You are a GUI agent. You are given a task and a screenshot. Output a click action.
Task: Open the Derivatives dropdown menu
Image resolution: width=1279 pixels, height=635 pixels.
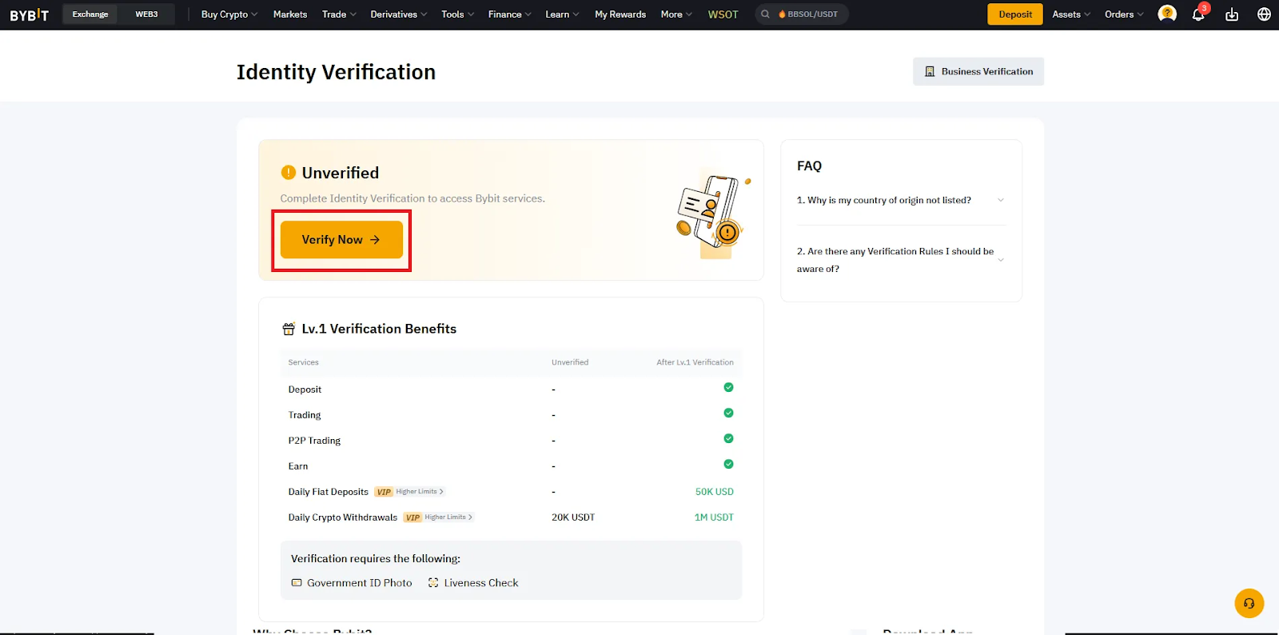point(399,14)
